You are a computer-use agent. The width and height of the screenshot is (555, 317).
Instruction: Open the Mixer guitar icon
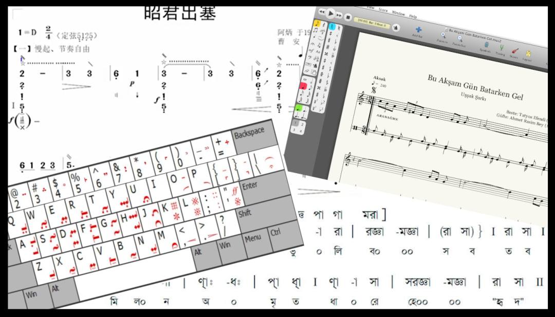click(x=515, y=51)
